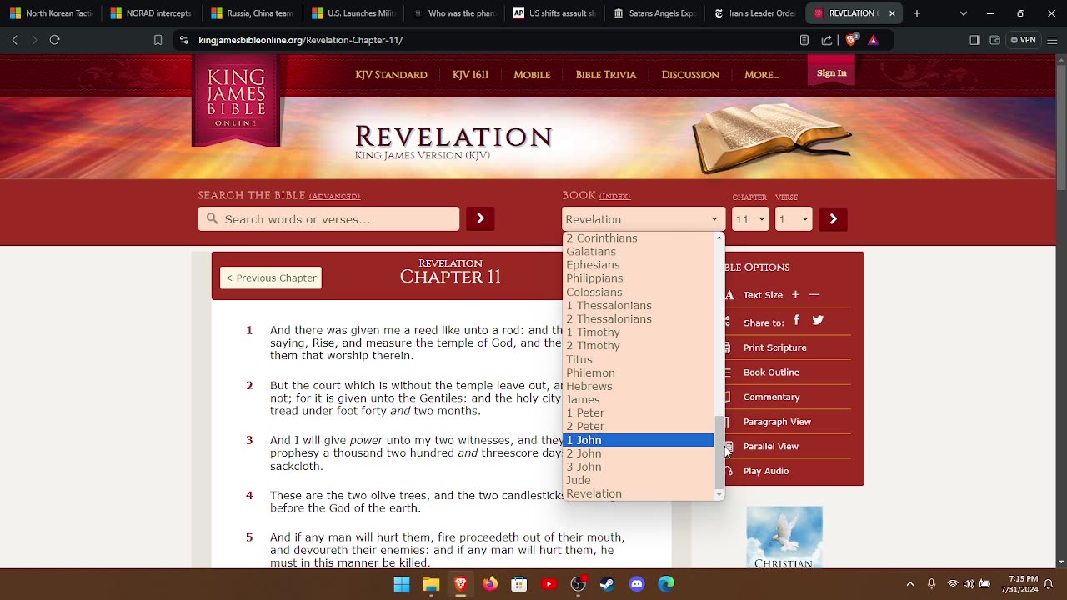Image resolution: width=1067 pixels, height=600 pixels.
Task: Switch to NORAD intercepts tab
Action: click(x=151, y=13)
